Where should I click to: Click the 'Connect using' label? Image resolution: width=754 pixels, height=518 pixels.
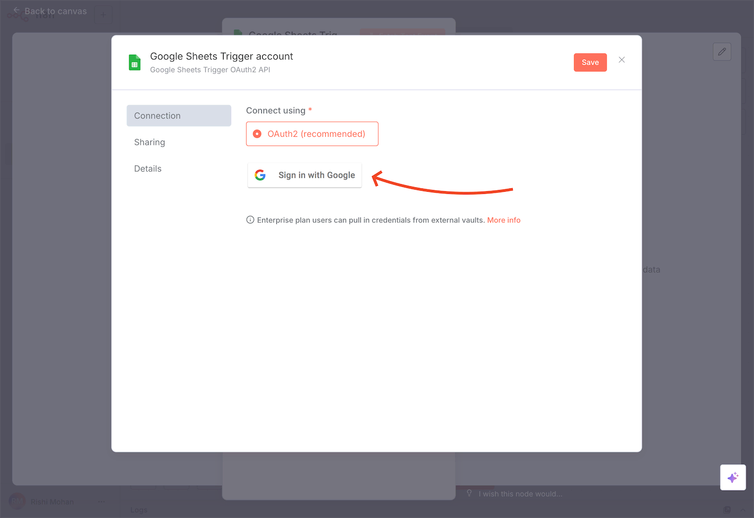click(x=276, y=110)
